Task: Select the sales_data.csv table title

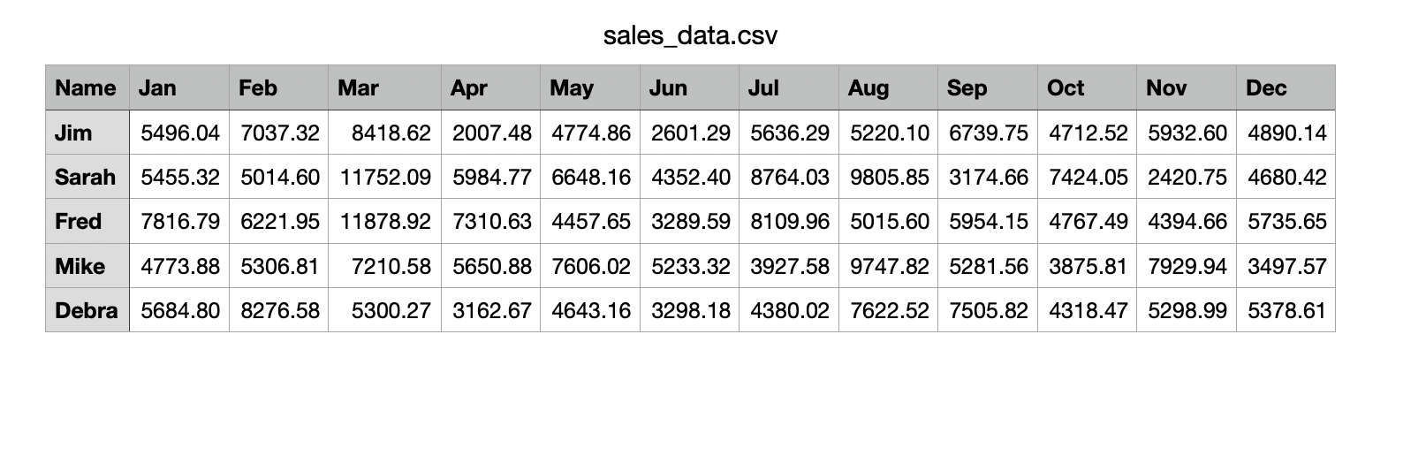Action: [690, 35]
